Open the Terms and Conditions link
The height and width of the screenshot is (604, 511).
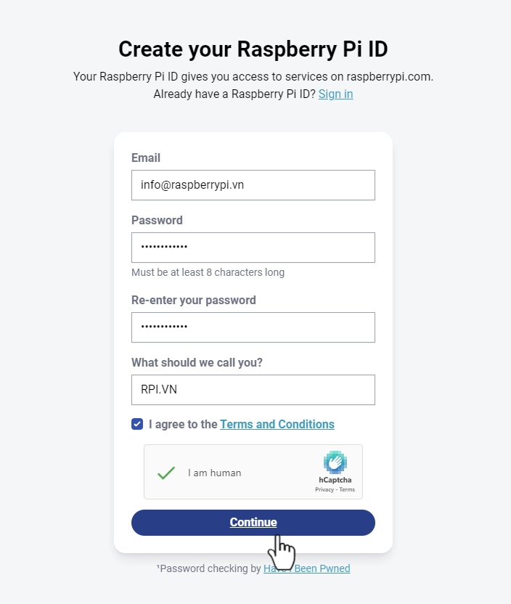277,424
